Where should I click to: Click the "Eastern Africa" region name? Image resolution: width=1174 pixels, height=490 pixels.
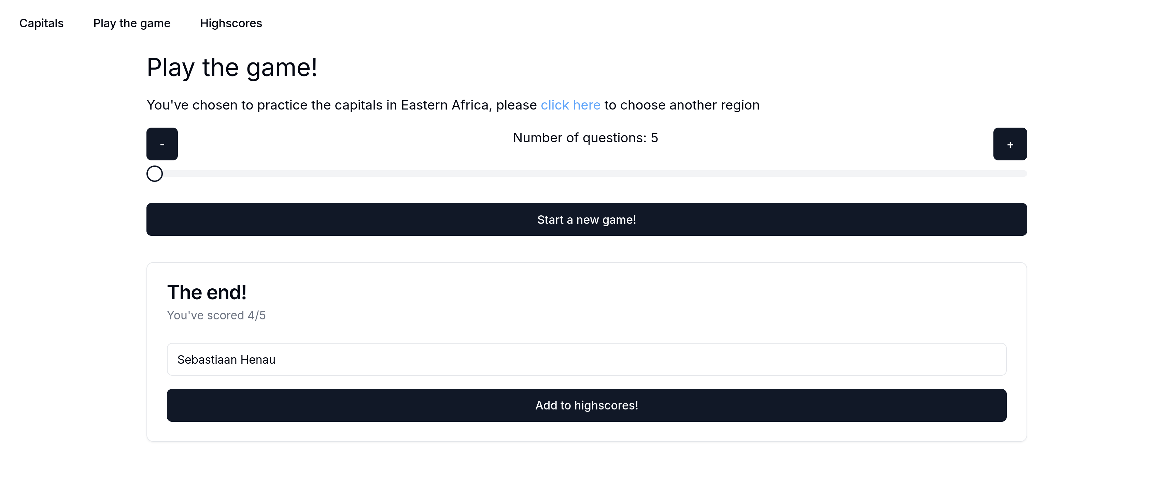tap(444, 105)
